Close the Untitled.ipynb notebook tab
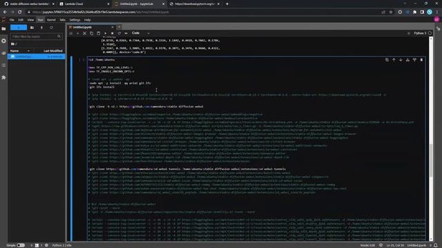Image resolution: width=442 pixels, height=248 pixels. 113,28
